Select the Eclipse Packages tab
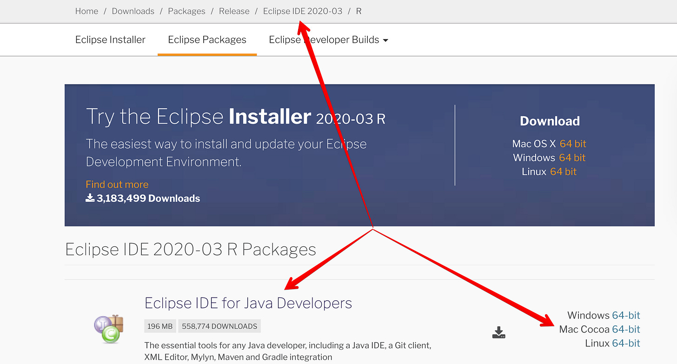677x364 pixels. tap(207, 40)
